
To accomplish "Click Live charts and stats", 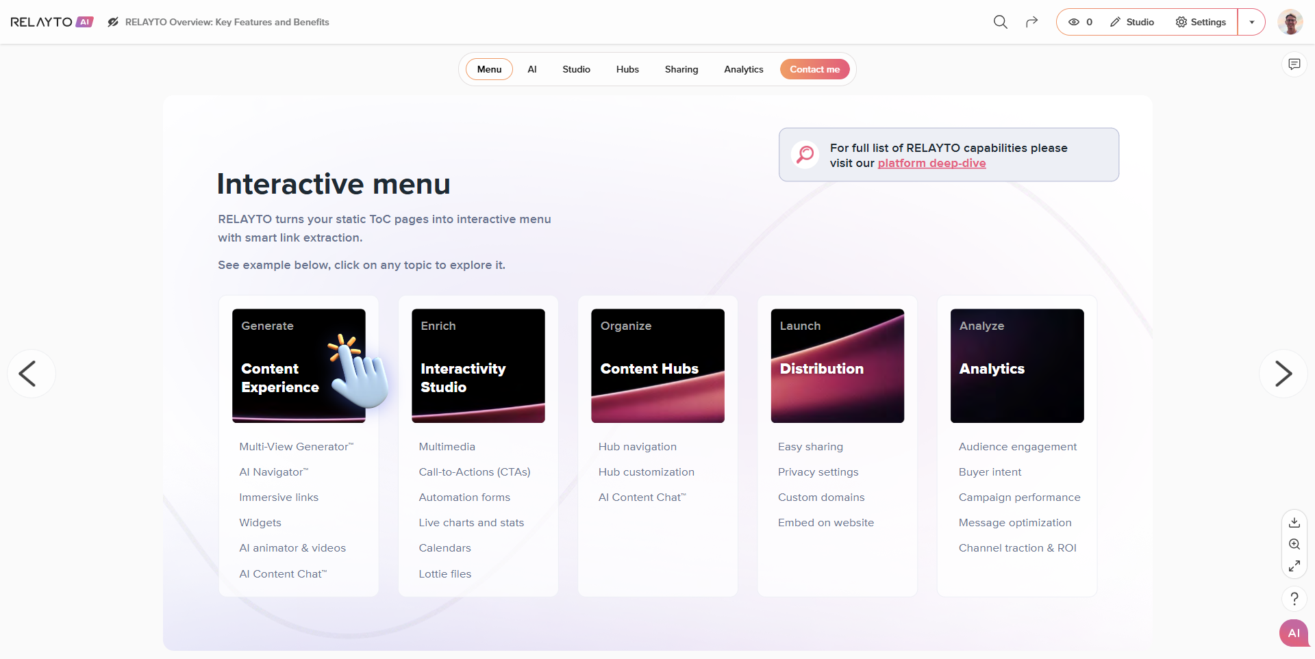I will point(471,522).
